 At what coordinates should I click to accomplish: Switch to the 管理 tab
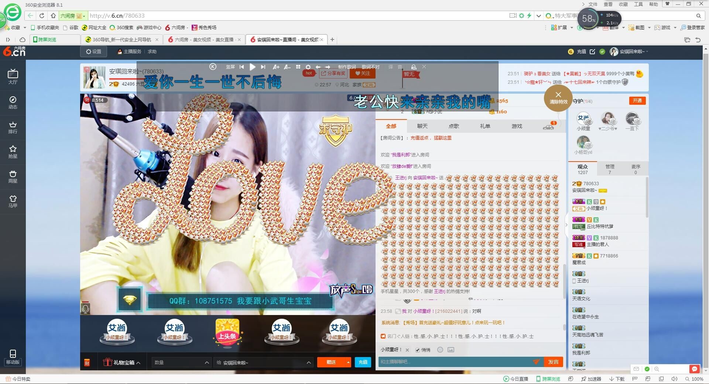coord(610,169)
